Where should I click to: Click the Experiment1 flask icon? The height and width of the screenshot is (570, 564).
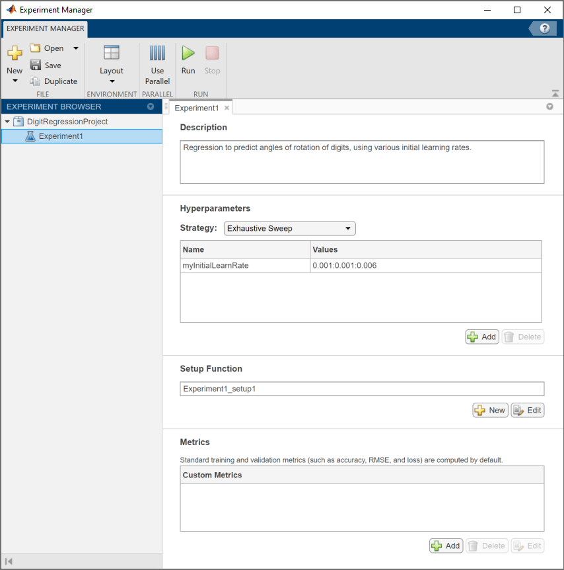(30, 136)
